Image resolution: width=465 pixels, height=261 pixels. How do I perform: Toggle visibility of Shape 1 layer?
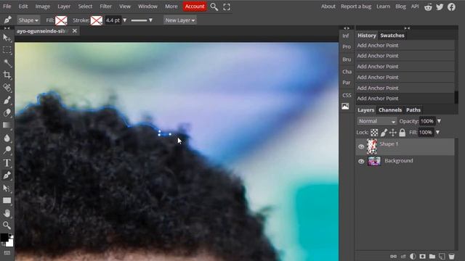tap(361, 146)
